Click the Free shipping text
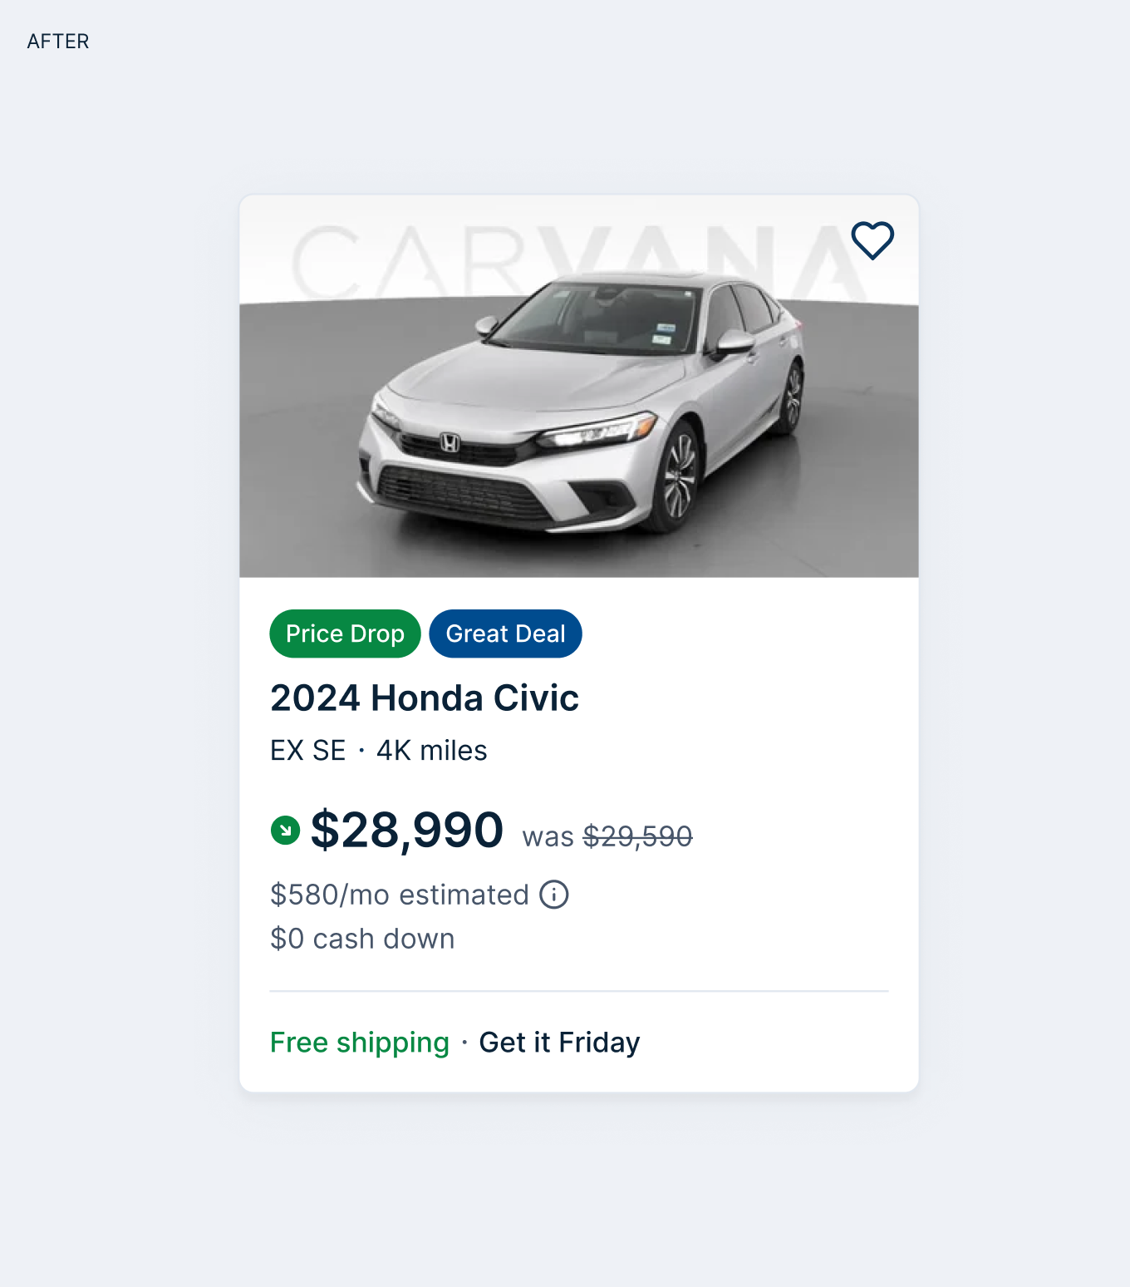Screen dimensions: 1130x1287 click(x=359, y=1043)
